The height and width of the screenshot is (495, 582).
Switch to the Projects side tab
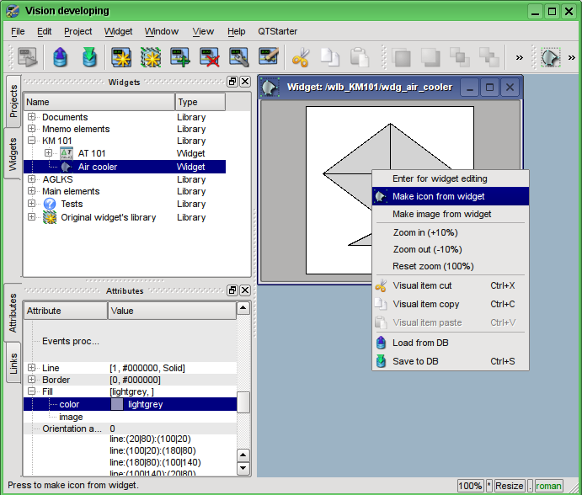click(x=13, y=100)
